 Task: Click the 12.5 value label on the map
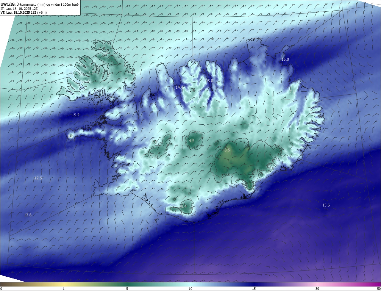coord(38,178)
